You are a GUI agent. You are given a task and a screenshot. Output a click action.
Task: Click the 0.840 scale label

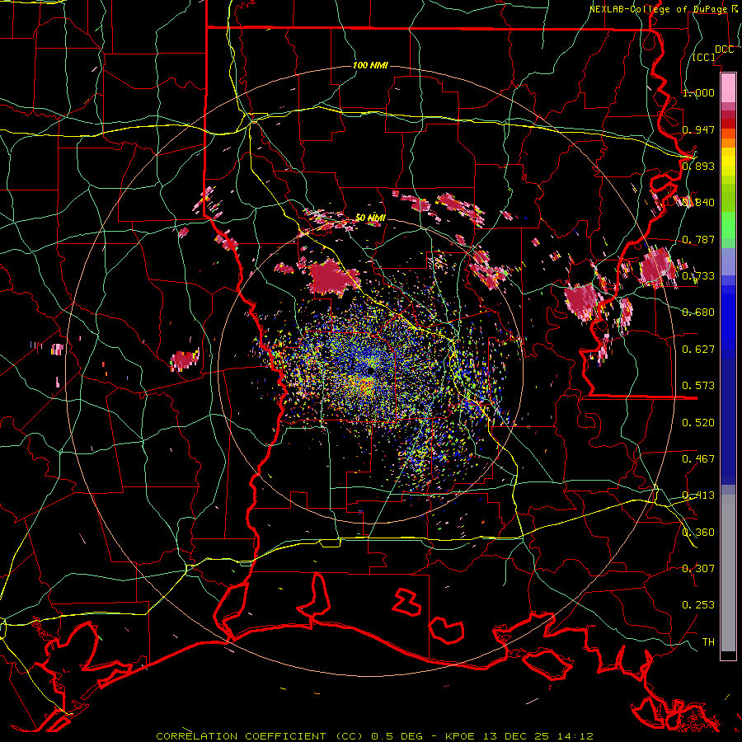(698, 203)
